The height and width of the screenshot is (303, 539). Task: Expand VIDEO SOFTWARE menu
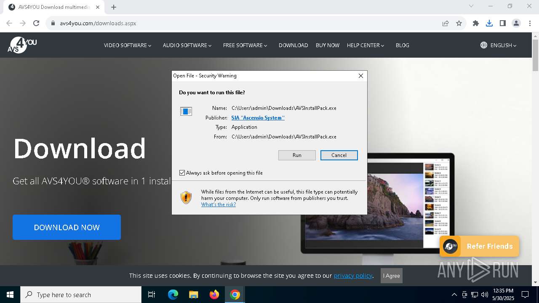[x=128, y=45]
